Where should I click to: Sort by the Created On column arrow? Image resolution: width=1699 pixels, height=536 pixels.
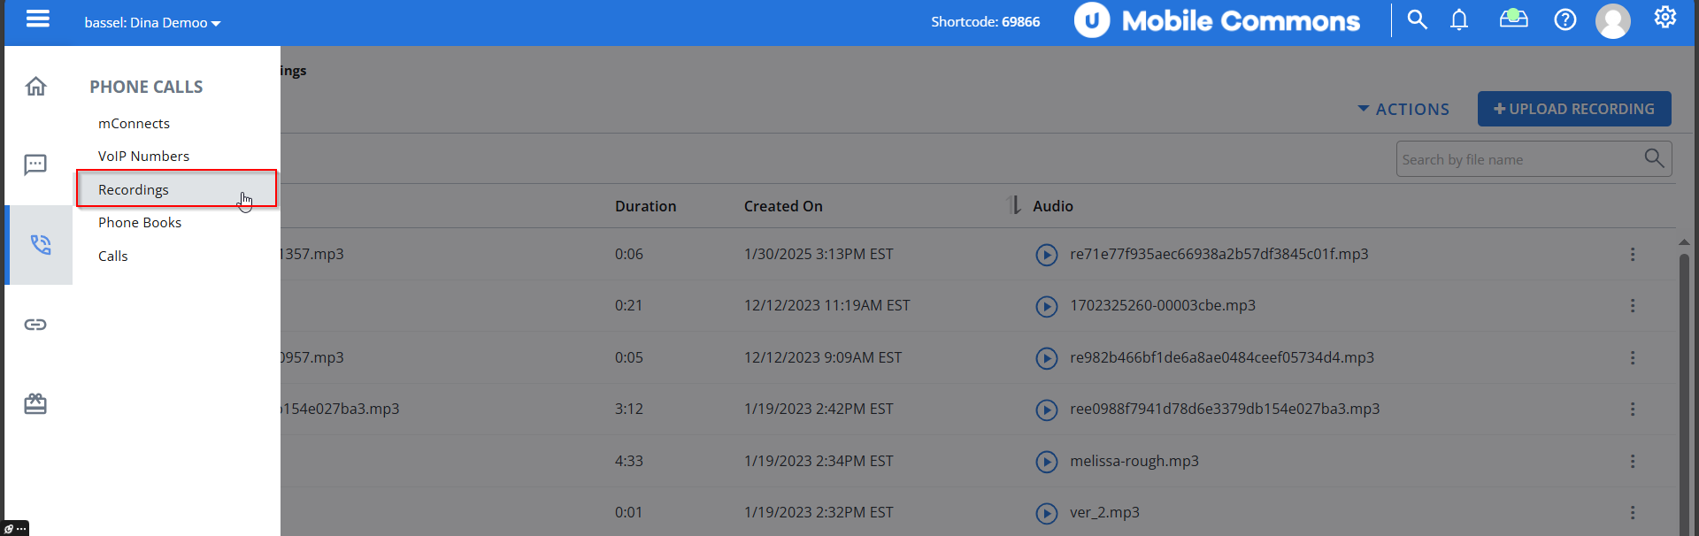click(x=1014, y=205)
